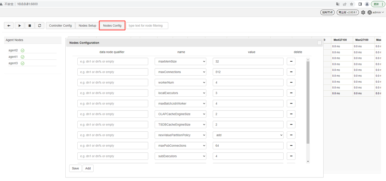Open the maxConnections name dropdown
This screenshot has width=386, height=181.
(180, 72)
